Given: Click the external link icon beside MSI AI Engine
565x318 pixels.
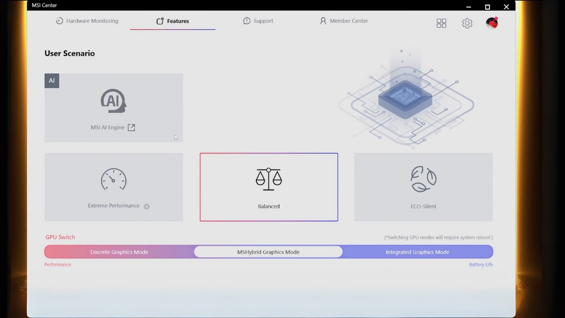Looking at the screenshot, I should tap(131, 128).
